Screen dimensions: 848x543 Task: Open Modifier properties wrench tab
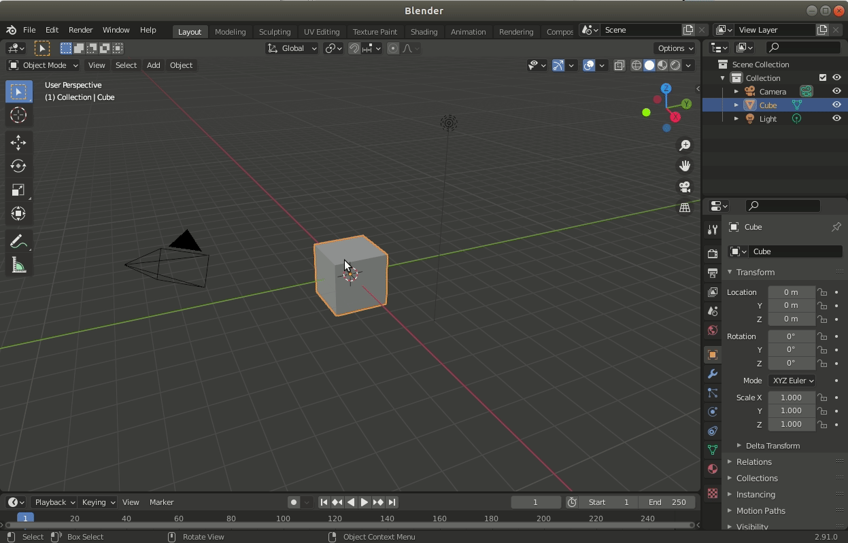pos(712,374)
